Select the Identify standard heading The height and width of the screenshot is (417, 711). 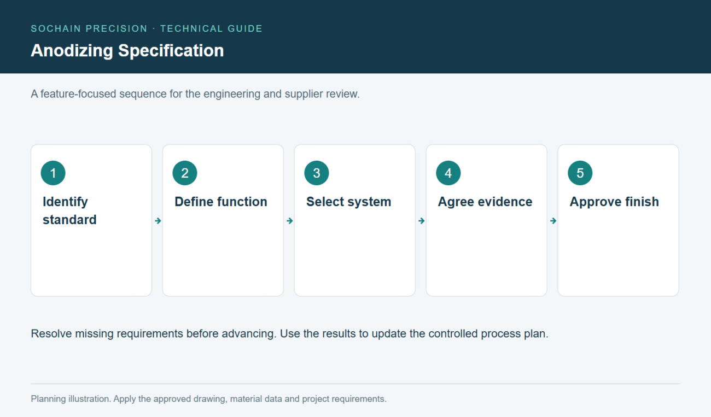tap(69, 210)
